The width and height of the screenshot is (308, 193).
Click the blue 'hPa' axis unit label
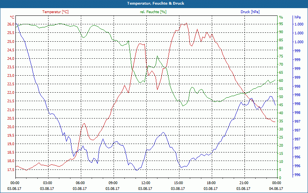click(297, 17)
